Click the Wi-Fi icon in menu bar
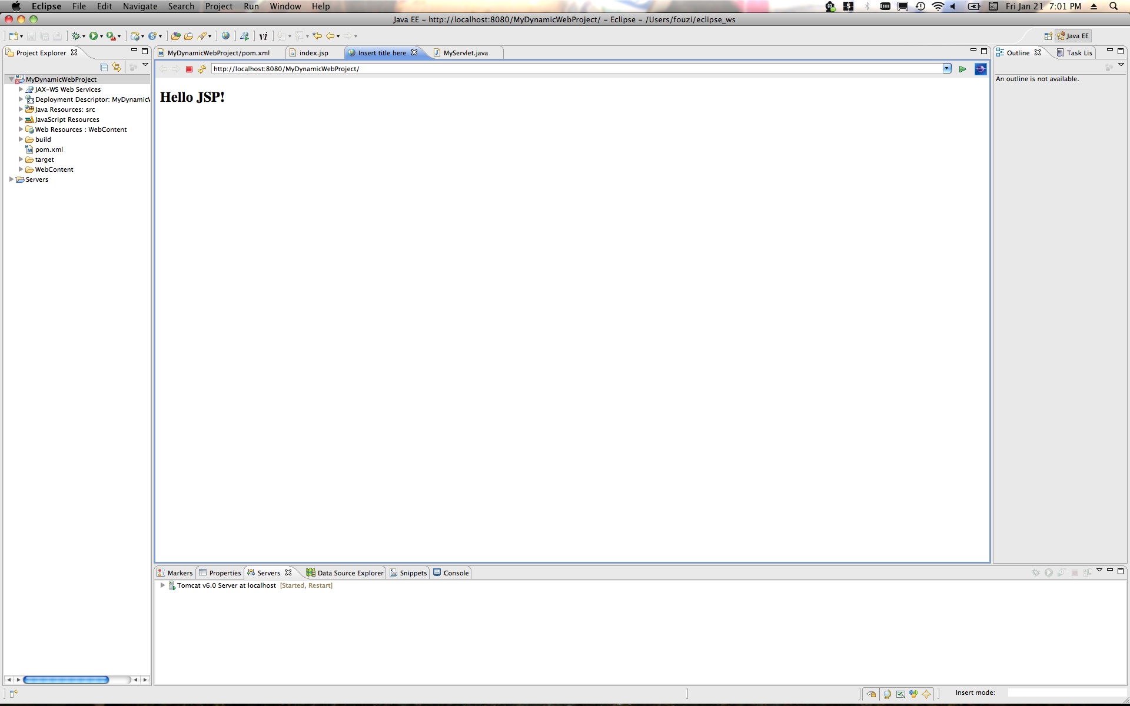Image resolution: width=1130 pixels, height=706 pixels. pyautogui.click(x=938, y=6)
